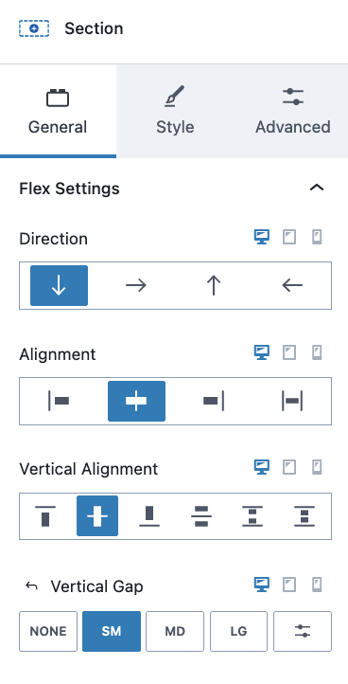Choose stretch alignment icon in Alignment row

tap(292, 402)
